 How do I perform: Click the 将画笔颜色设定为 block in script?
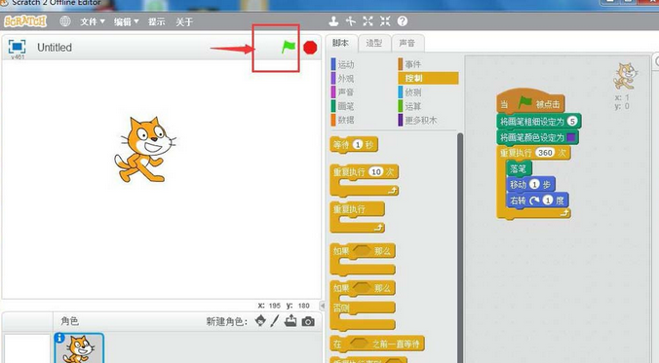click(537, 137)
